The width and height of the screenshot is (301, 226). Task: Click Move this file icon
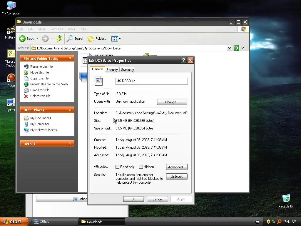point(26,72)
